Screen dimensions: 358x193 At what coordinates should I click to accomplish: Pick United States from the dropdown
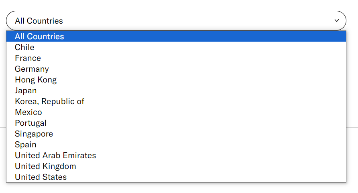(x=41, y=177)
